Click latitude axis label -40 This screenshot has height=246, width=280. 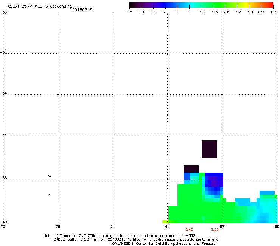click(3, 222)
